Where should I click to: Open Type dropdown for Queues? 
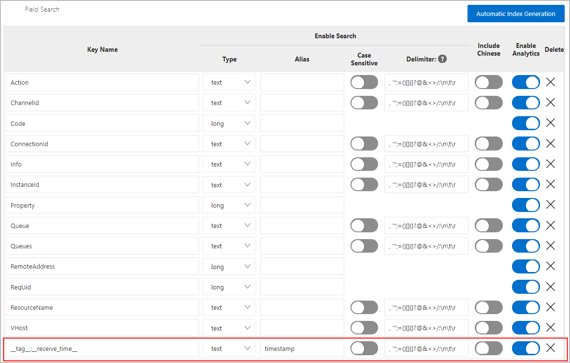coord(229,246)
